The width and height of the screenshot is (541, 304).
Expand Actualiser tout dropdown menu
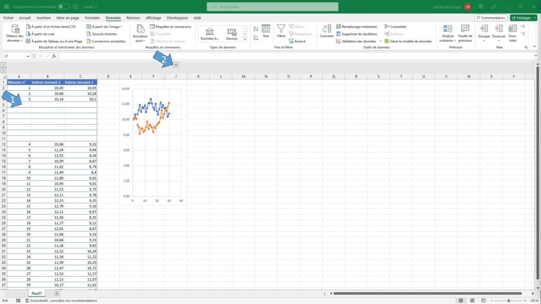tap(141, 41)
